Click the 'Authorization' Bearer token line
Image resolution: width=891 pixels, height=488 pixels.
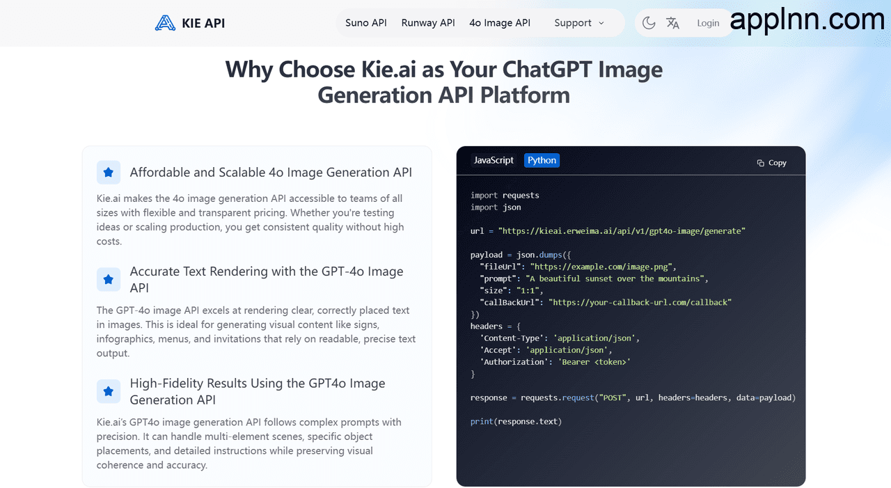[555, 362]
